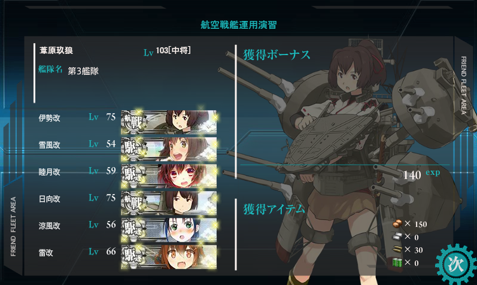The width and height of the screenshot is (477, 285).
Task: Click the 140 exp reward value
Action: [x=421, y=174]
